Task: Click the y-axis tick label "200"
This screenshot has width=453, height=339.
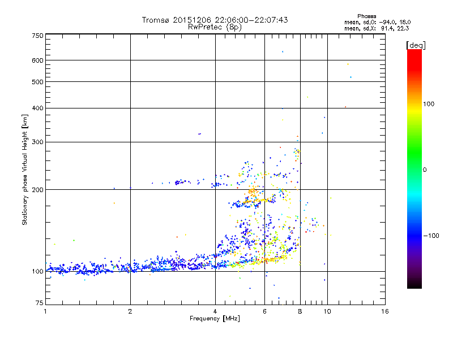Action: coord(38,190)
